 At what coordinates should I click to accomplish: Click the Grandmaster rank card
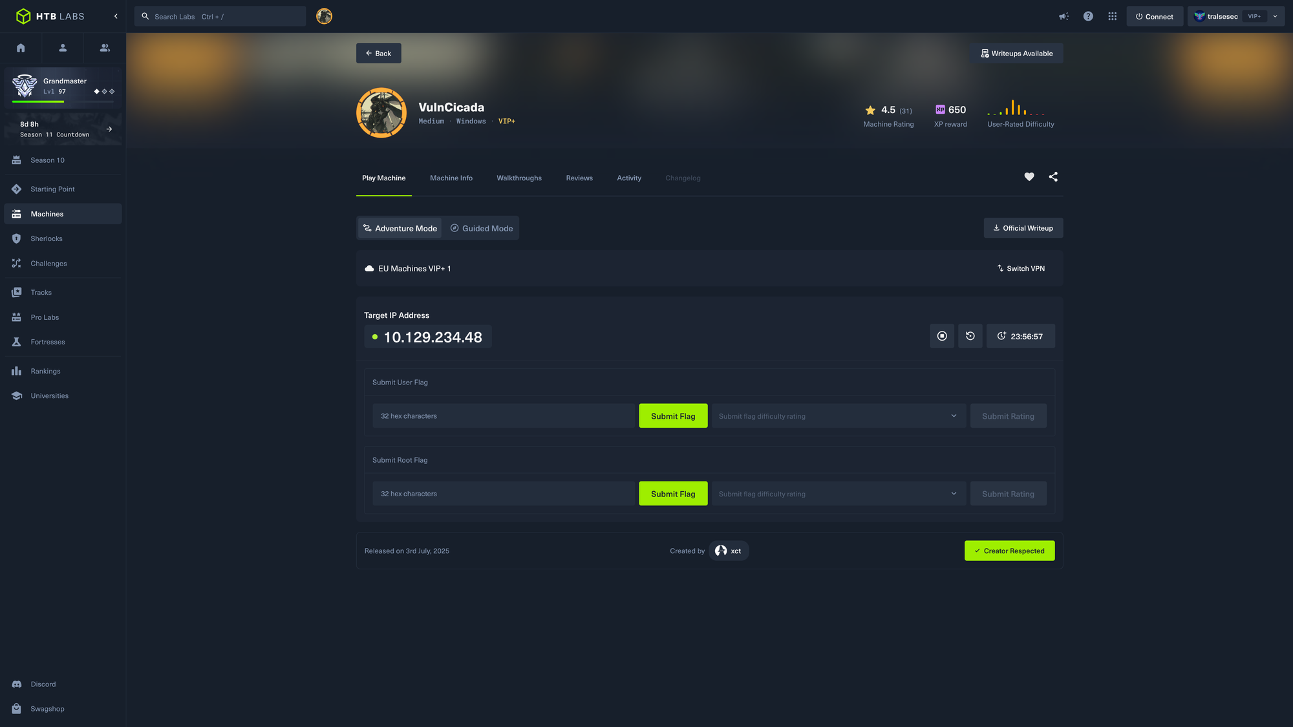[63, 87]
